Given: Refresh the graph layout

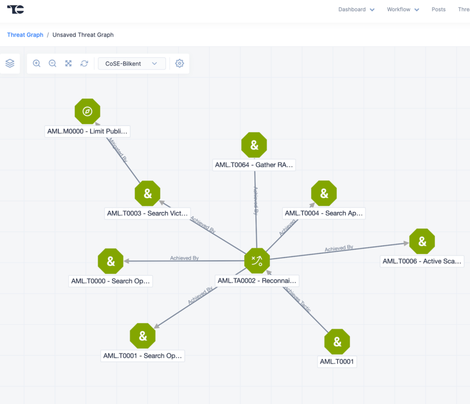Looking at the screenshot, I should (84, 64).
